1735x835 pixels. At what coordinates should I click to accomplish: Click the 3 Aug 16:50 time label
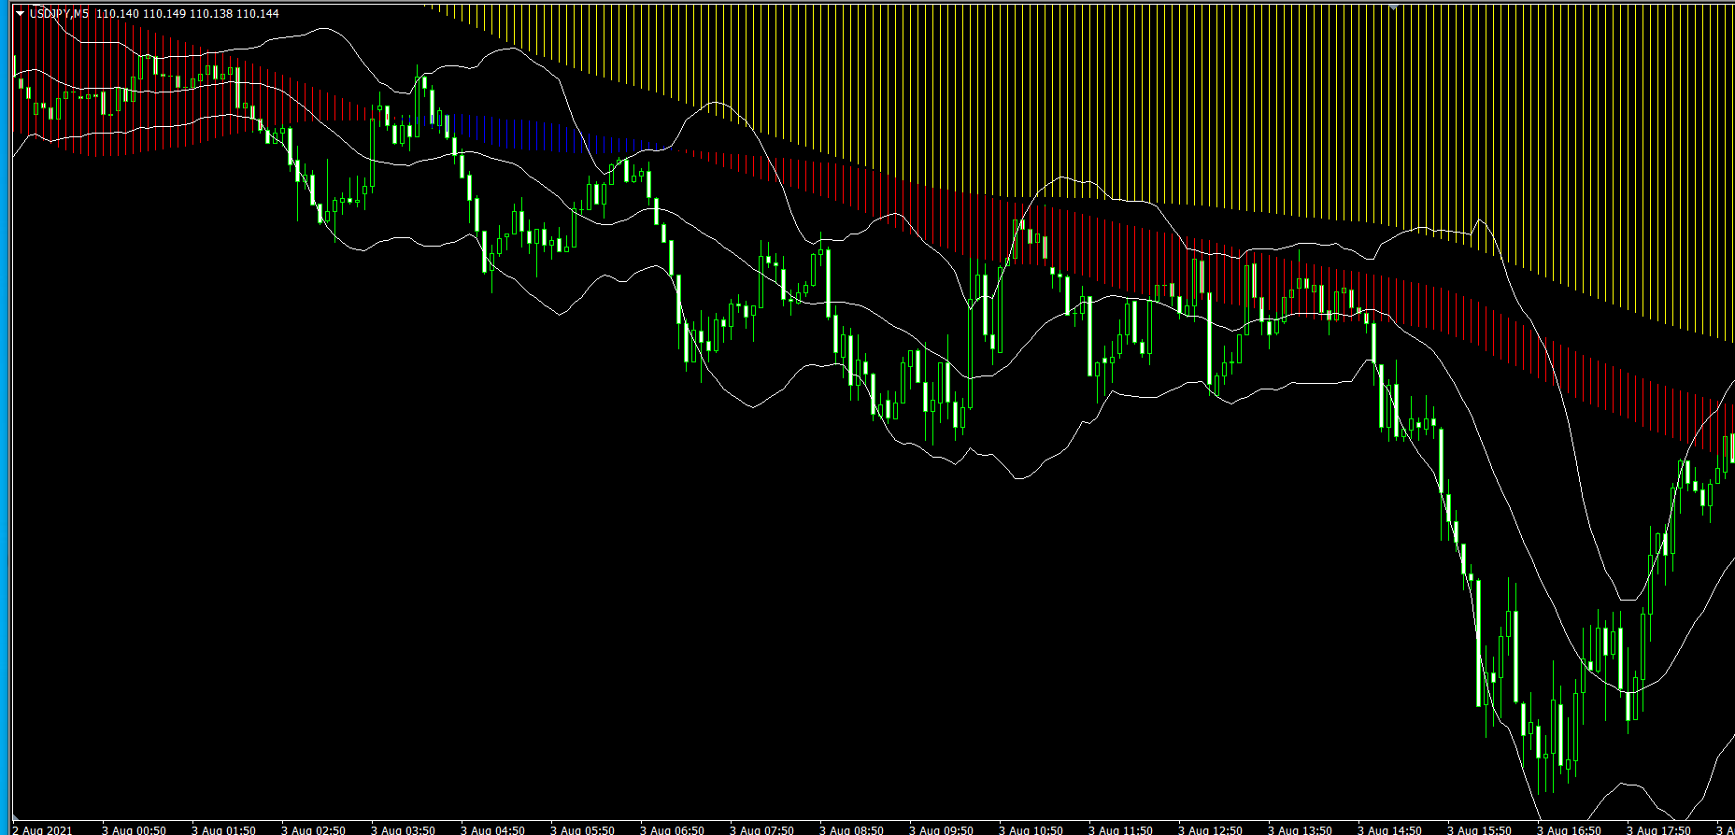pos(1569,829)
